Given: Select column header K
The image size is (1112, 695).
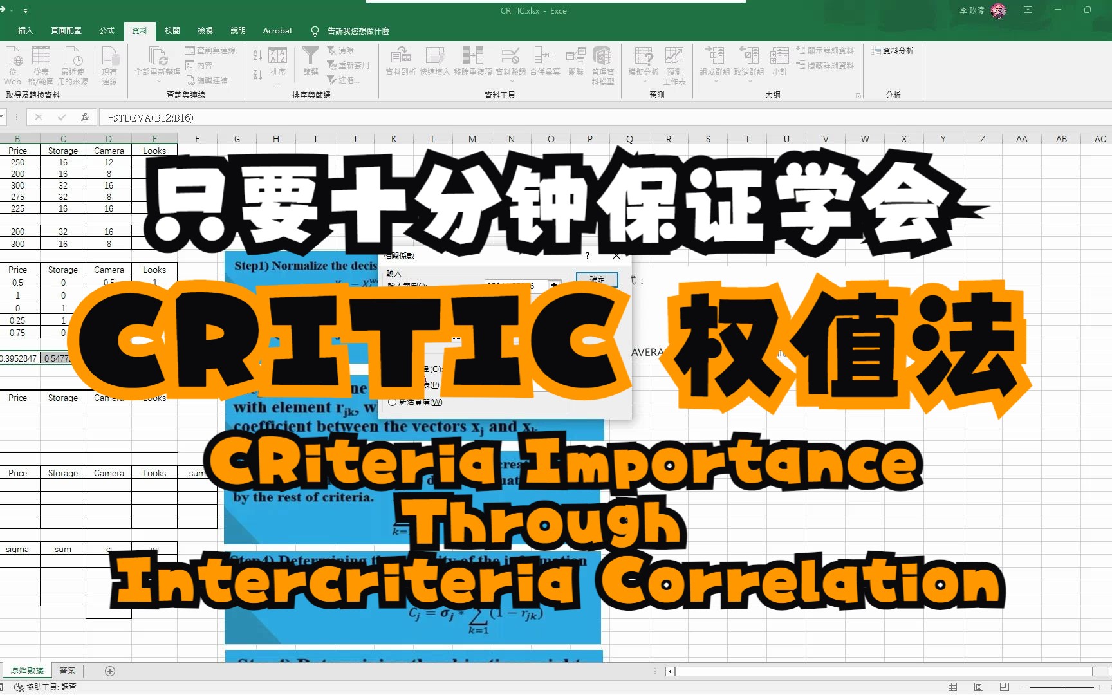Looking at the screenshot, I should [393, 138].
